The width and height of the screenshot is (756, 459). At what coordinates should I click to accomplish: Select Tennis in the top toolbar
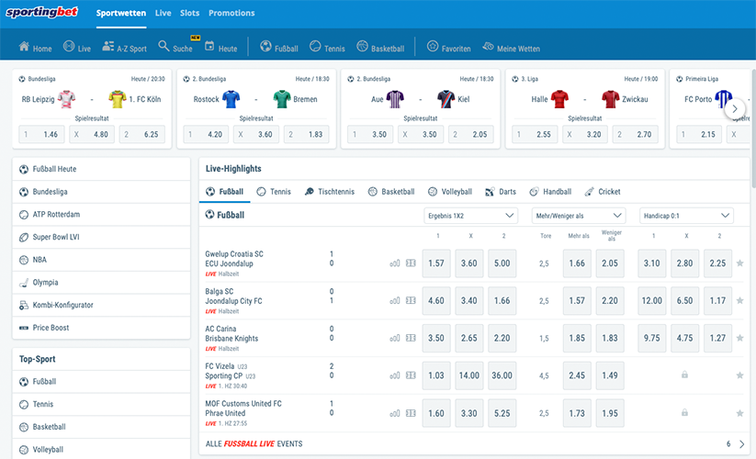(327, 47)
